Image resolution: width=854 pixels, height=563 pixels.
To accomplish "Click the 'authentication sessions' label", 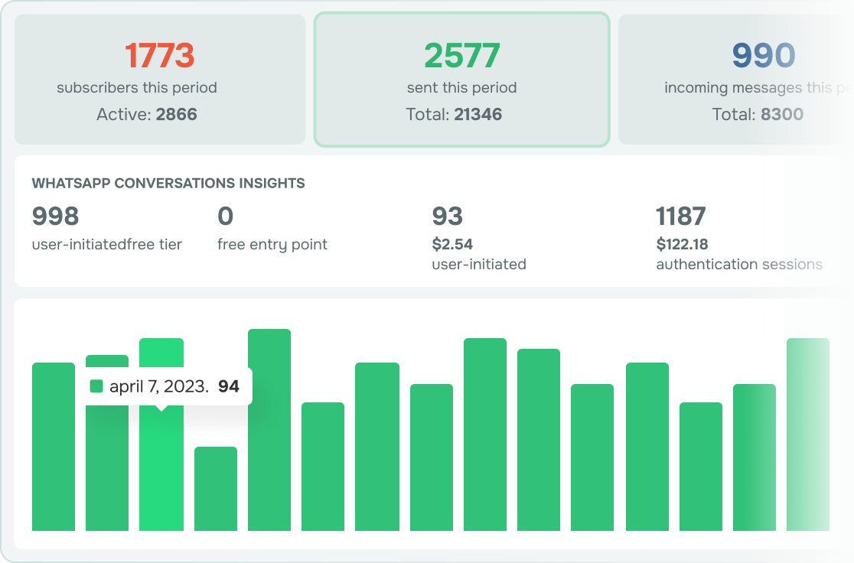I will pos(739,265).
